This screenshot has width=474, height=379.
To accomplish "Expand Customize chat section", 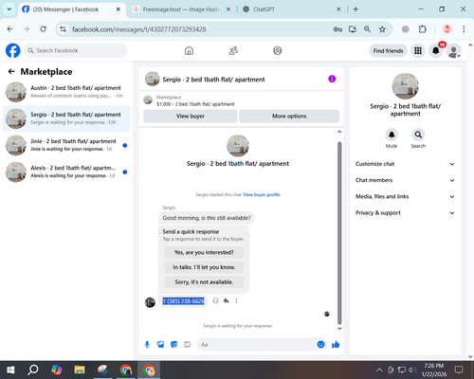I will [405, 164].
